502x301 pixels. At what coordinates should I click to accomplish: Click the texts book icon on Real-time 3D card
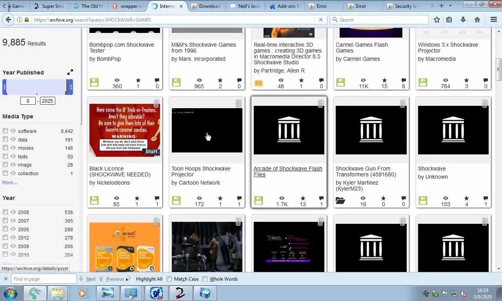[258, 83]
